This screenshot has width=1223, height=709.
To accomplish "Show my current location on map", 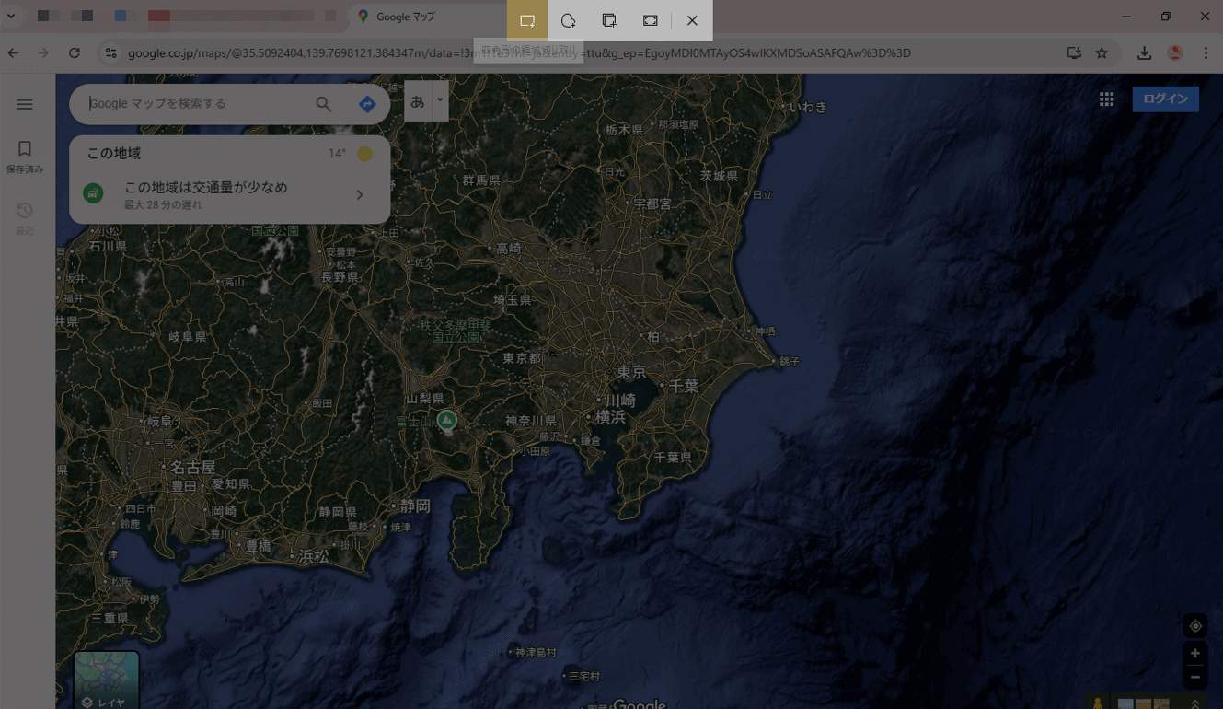I will pos(1195,626).
